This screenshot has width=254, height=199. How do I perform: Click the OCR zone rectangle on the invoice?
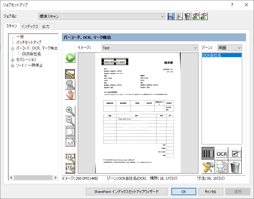[115, 62]
